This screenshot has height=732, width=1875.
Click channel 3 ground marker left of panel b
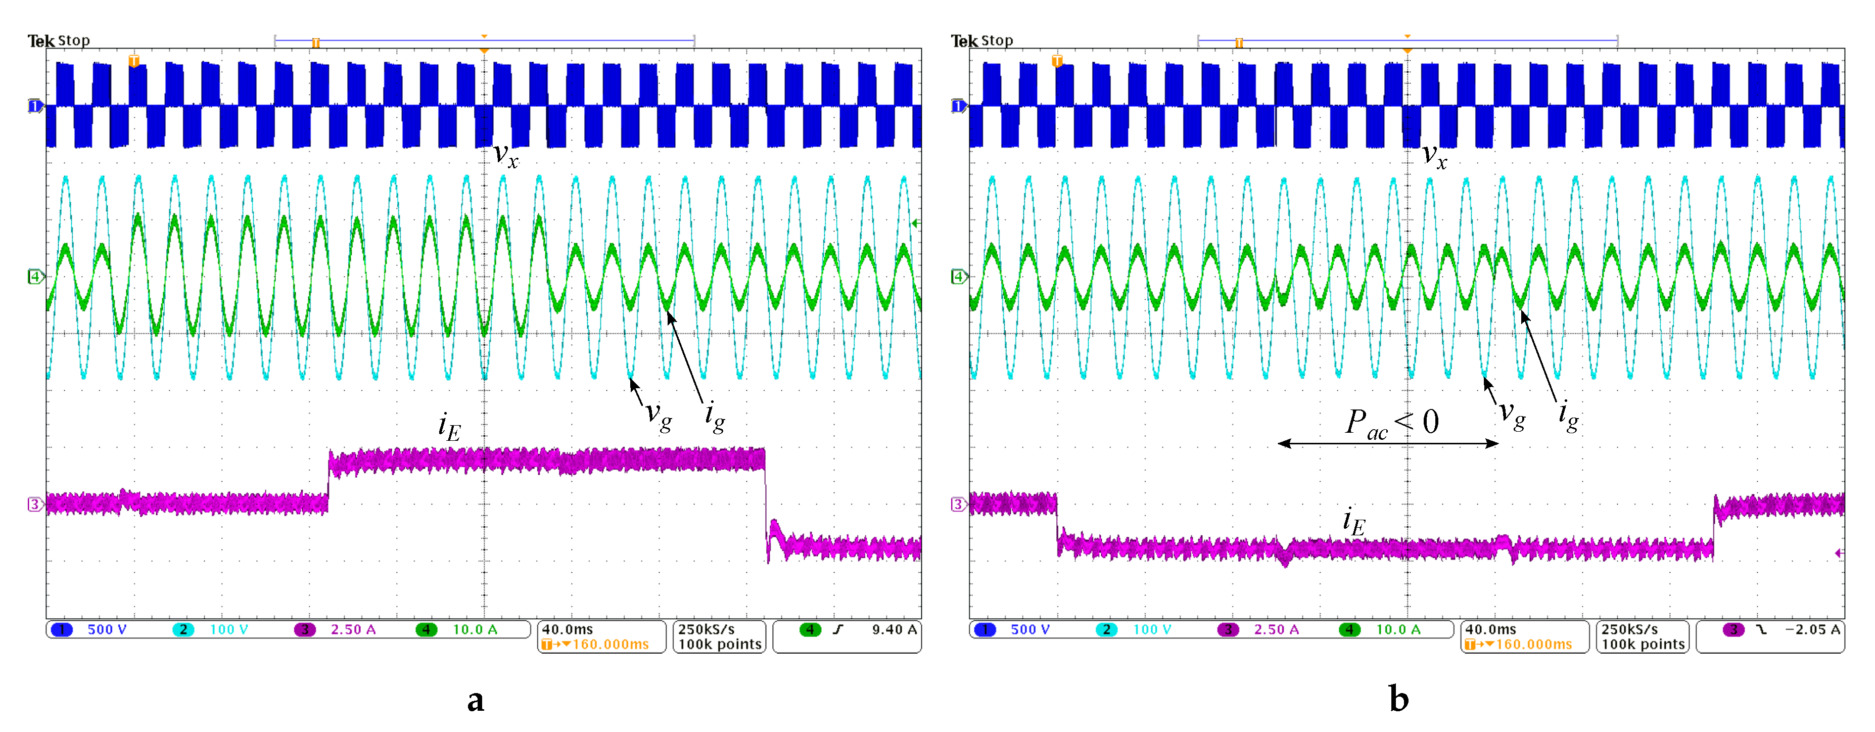click(959, 504)
